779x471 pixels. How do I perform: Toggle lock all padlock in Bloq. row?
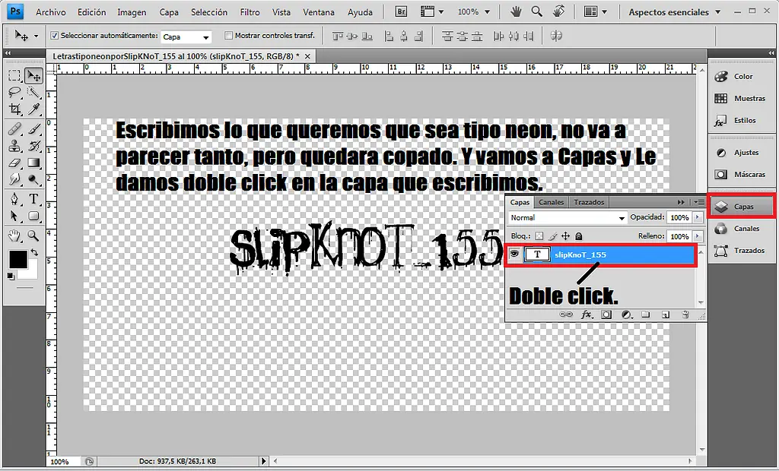[578, 236]
